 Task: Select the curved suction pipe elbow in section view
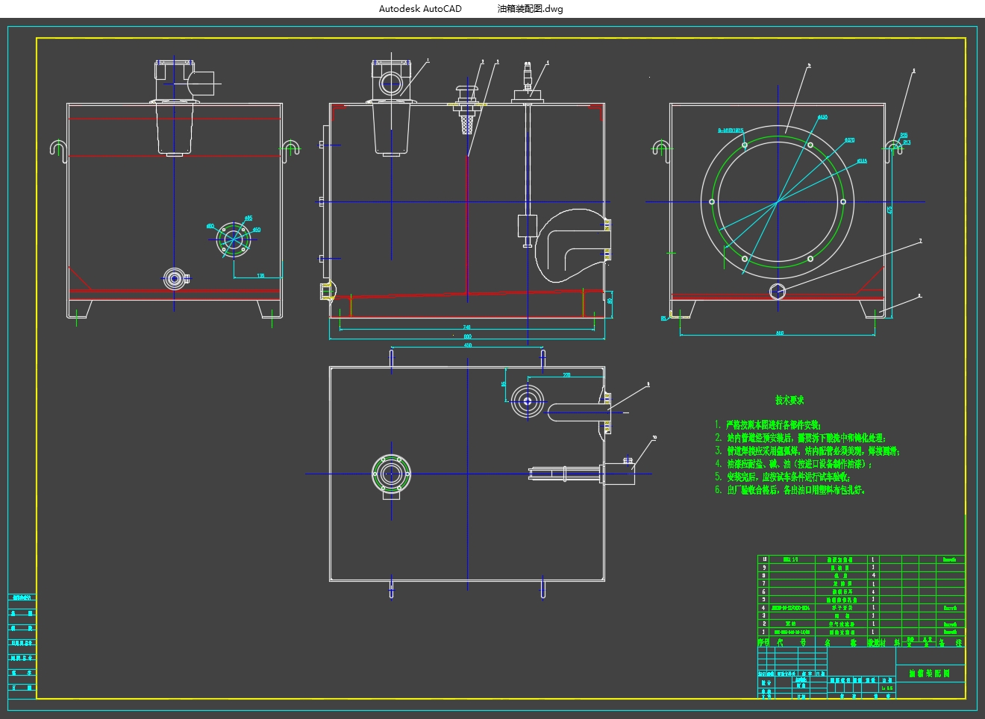pyautogui.click(x=571, y=246)
